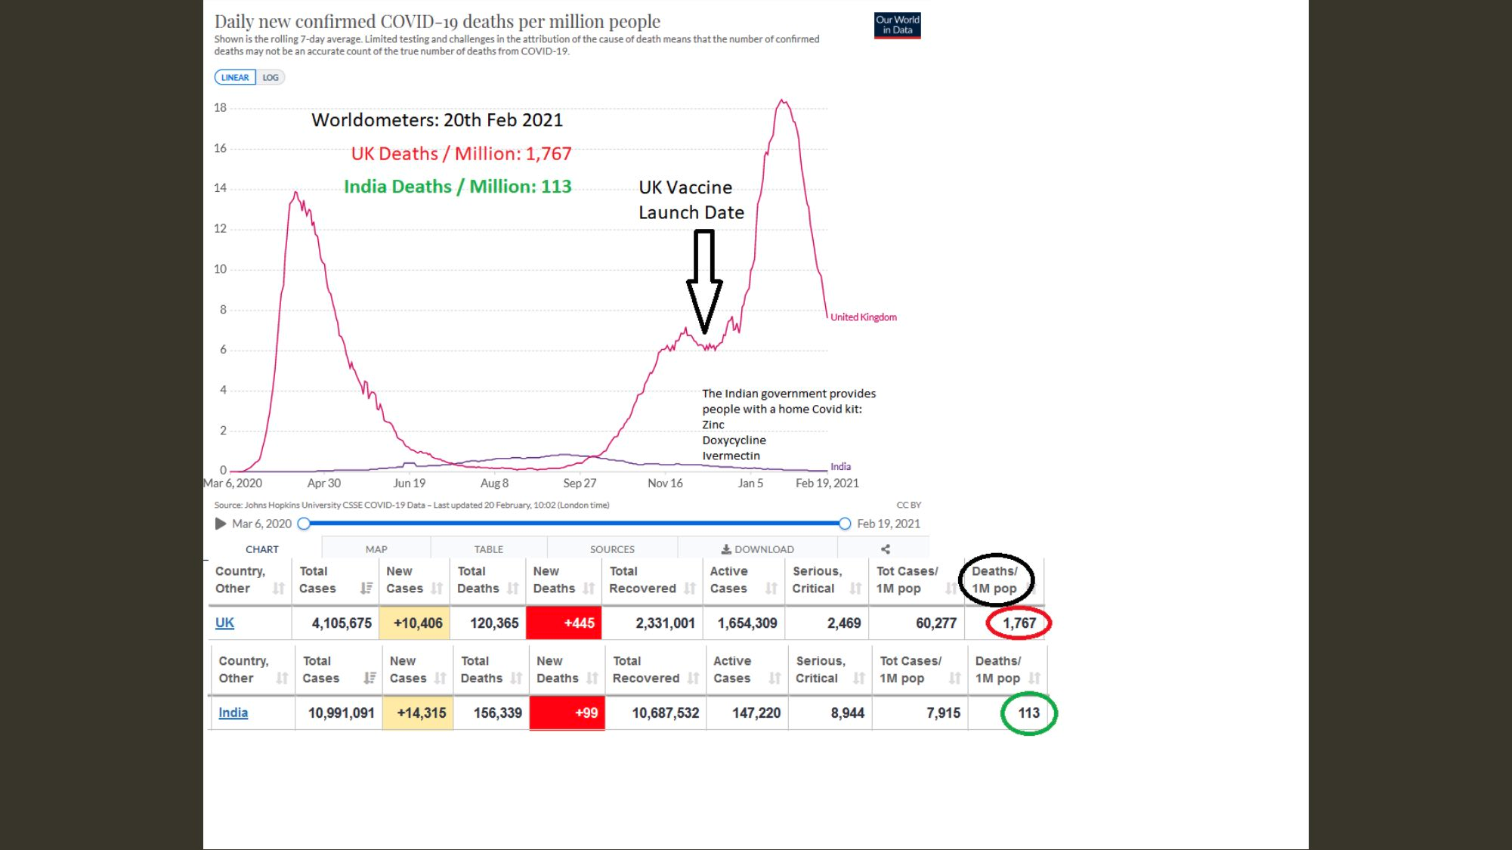Click the India country link
Screen dimensions: 1512x850
click(233, 712)
